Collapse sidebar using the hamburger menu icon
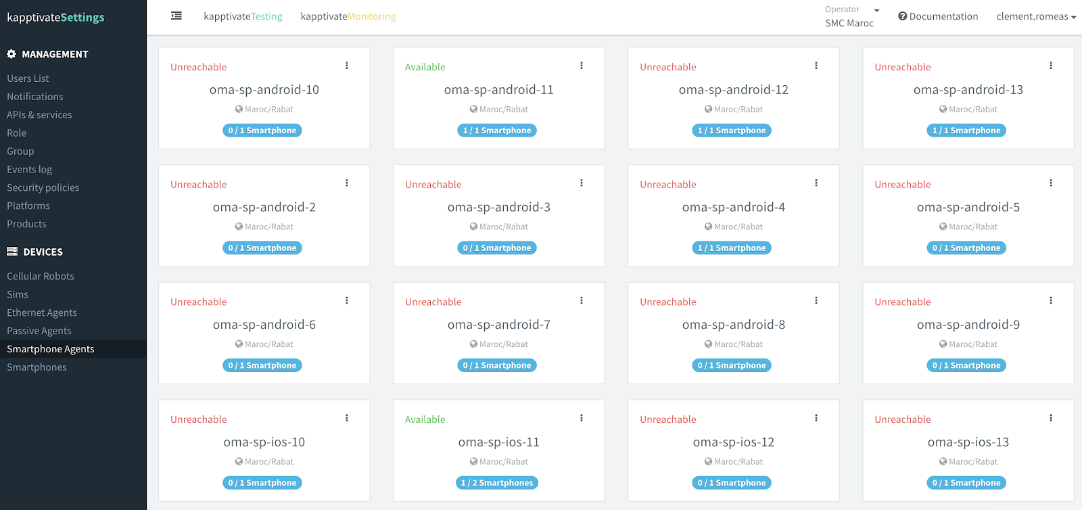This screenshot has width=1082, height=510. pyautogui.click(x=177, y=16)
